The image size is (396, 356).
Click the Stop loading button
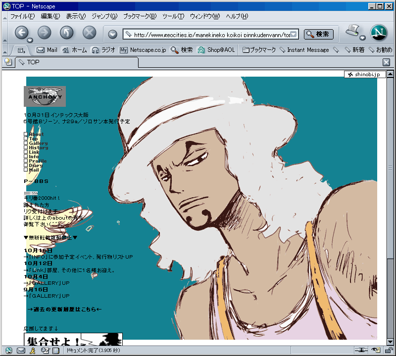pos(90,33)
